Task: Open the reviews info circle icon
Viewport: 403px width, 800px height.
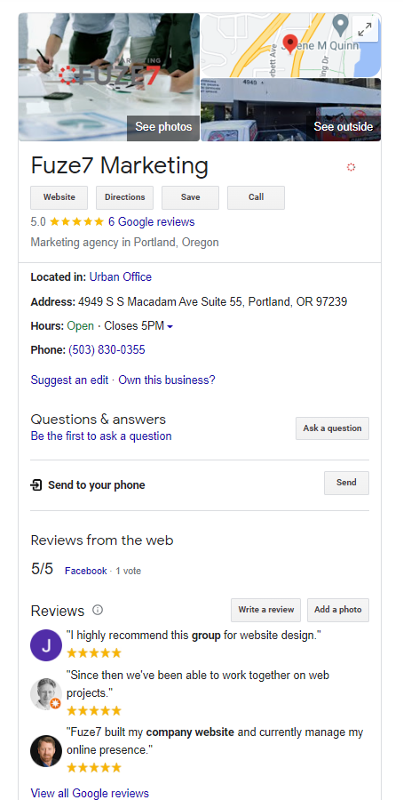Action: point(98,610)
